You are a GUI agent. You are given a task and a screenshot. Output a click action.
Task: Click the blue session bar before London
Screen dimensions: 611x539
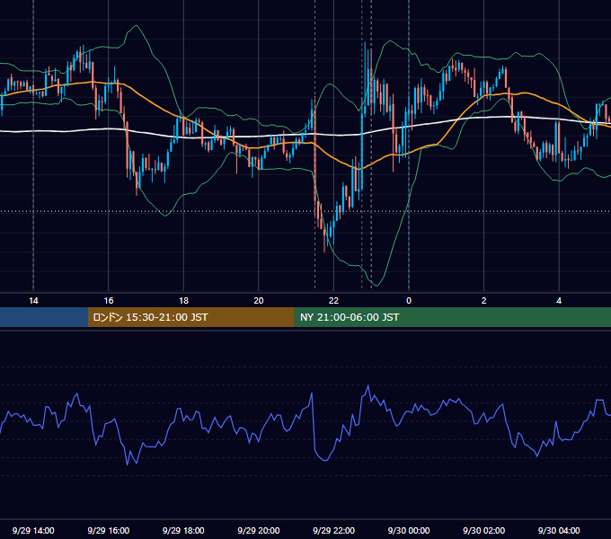coord(44,317)
